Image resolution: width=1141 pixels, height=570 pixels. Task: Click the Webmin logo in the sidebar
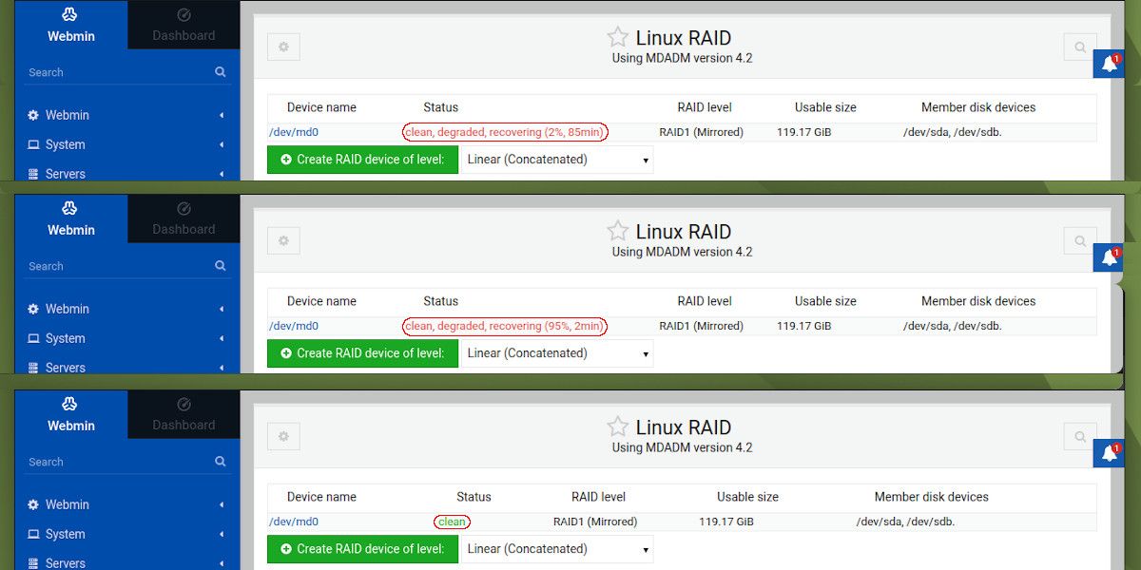point(70,16)
